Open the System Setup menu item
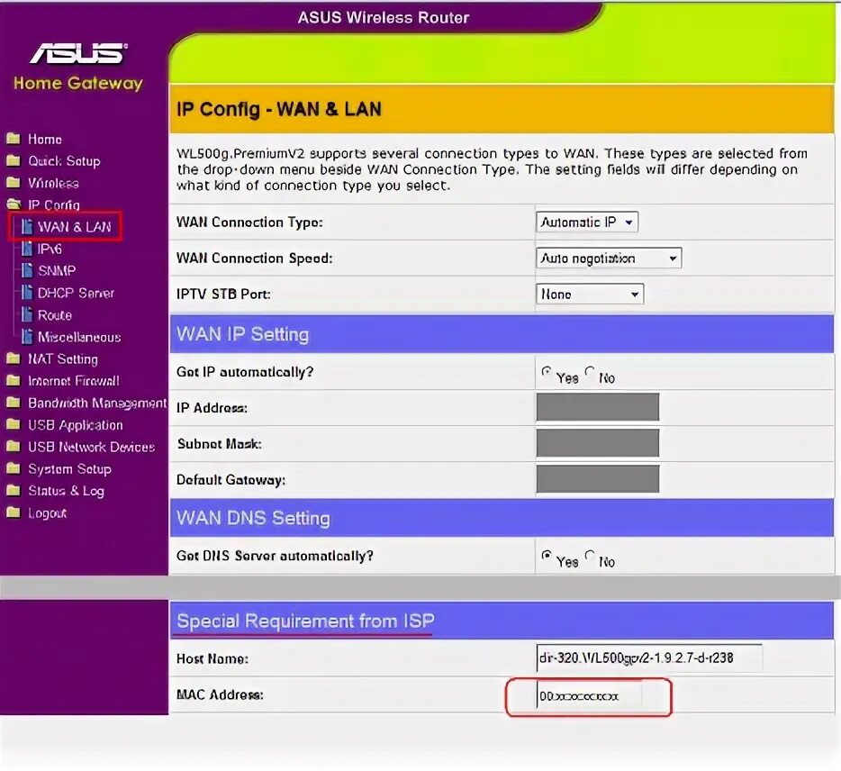The image size is (841, 771). [69, 469]
